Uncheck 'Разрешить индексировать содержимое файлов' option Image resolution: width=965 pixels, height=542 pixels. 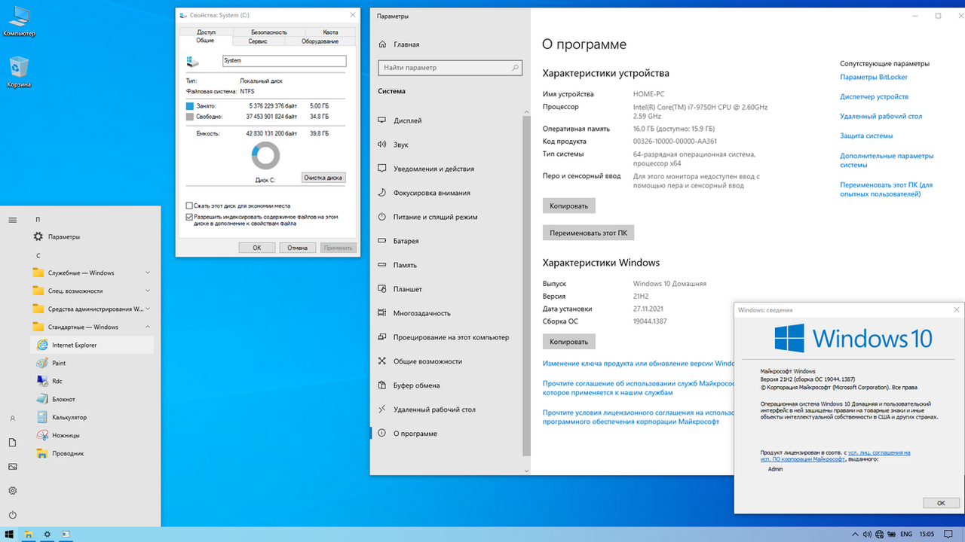(189, 217)
